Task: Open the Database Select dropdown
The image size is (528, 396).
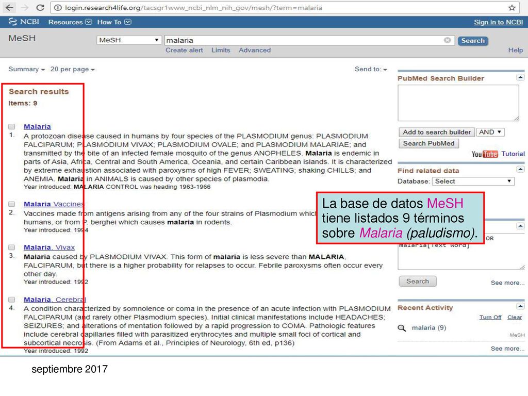Action: (473, 181)
